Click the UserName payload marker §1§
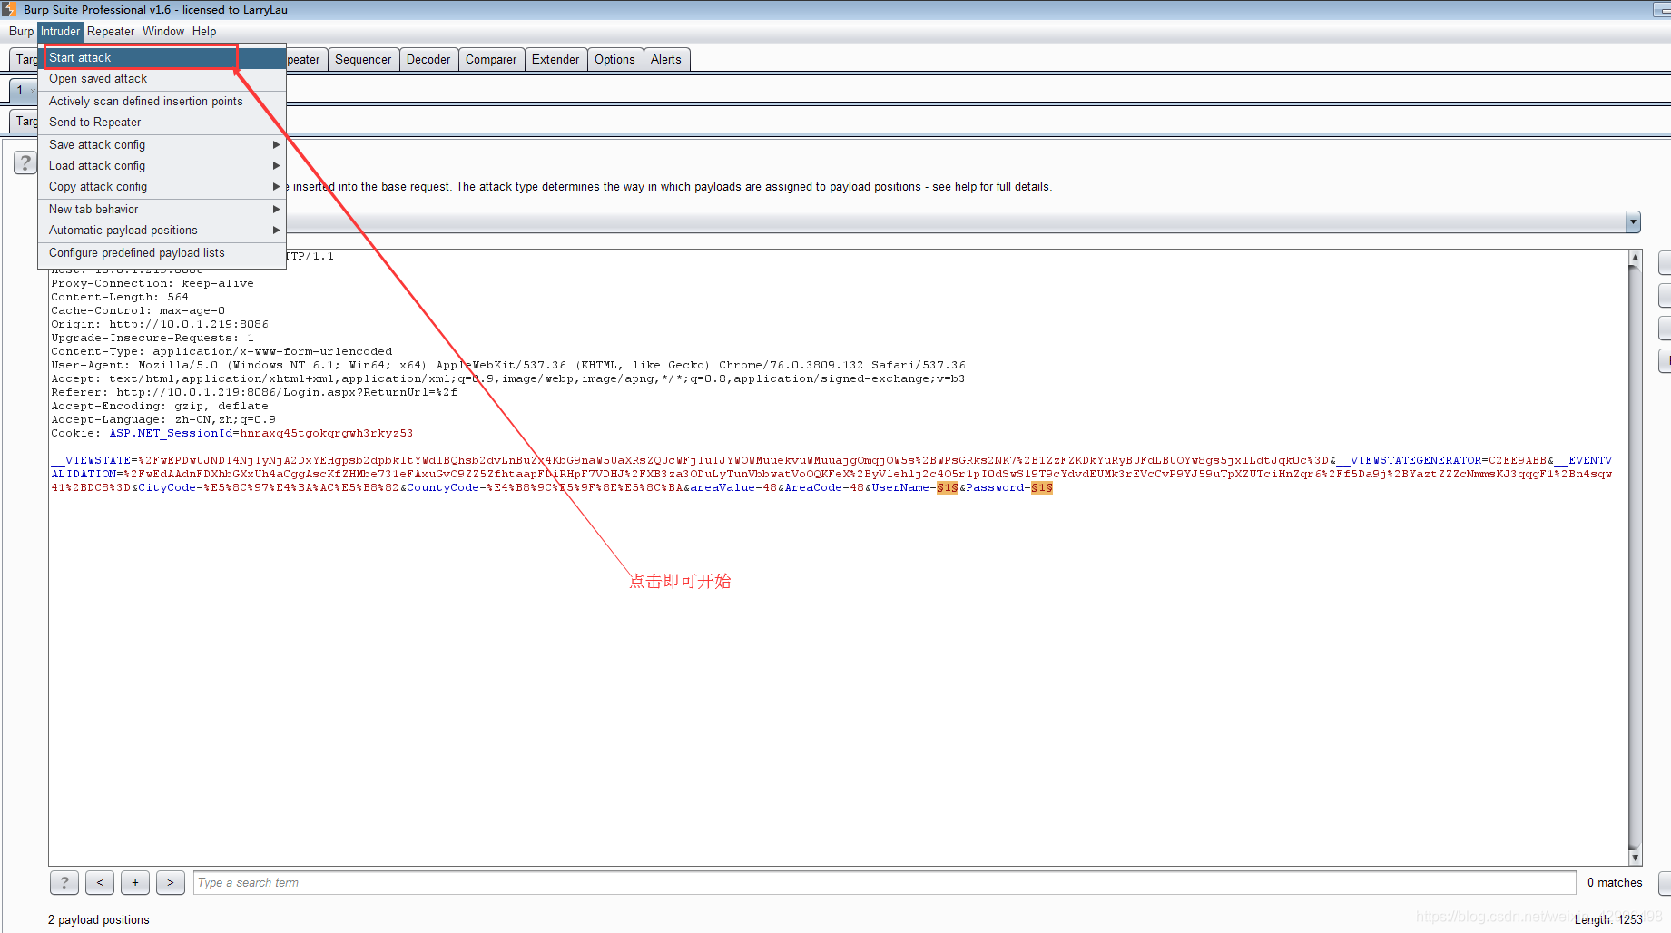Image resolution: width=1671 pixels, height=933 pixels. point(947,487)
